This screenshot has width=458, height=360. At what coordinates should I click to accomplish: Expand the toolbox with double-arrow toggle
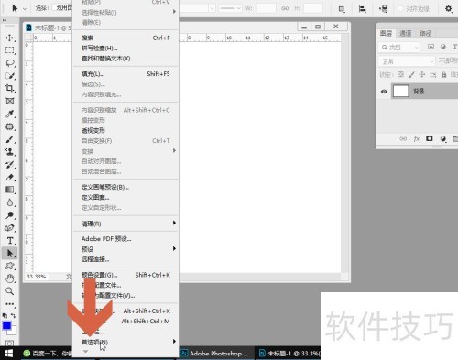coord(5,20)
